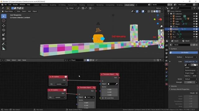Open the Object properties tab icon
The image size is (199, 111).
[167, 69]
